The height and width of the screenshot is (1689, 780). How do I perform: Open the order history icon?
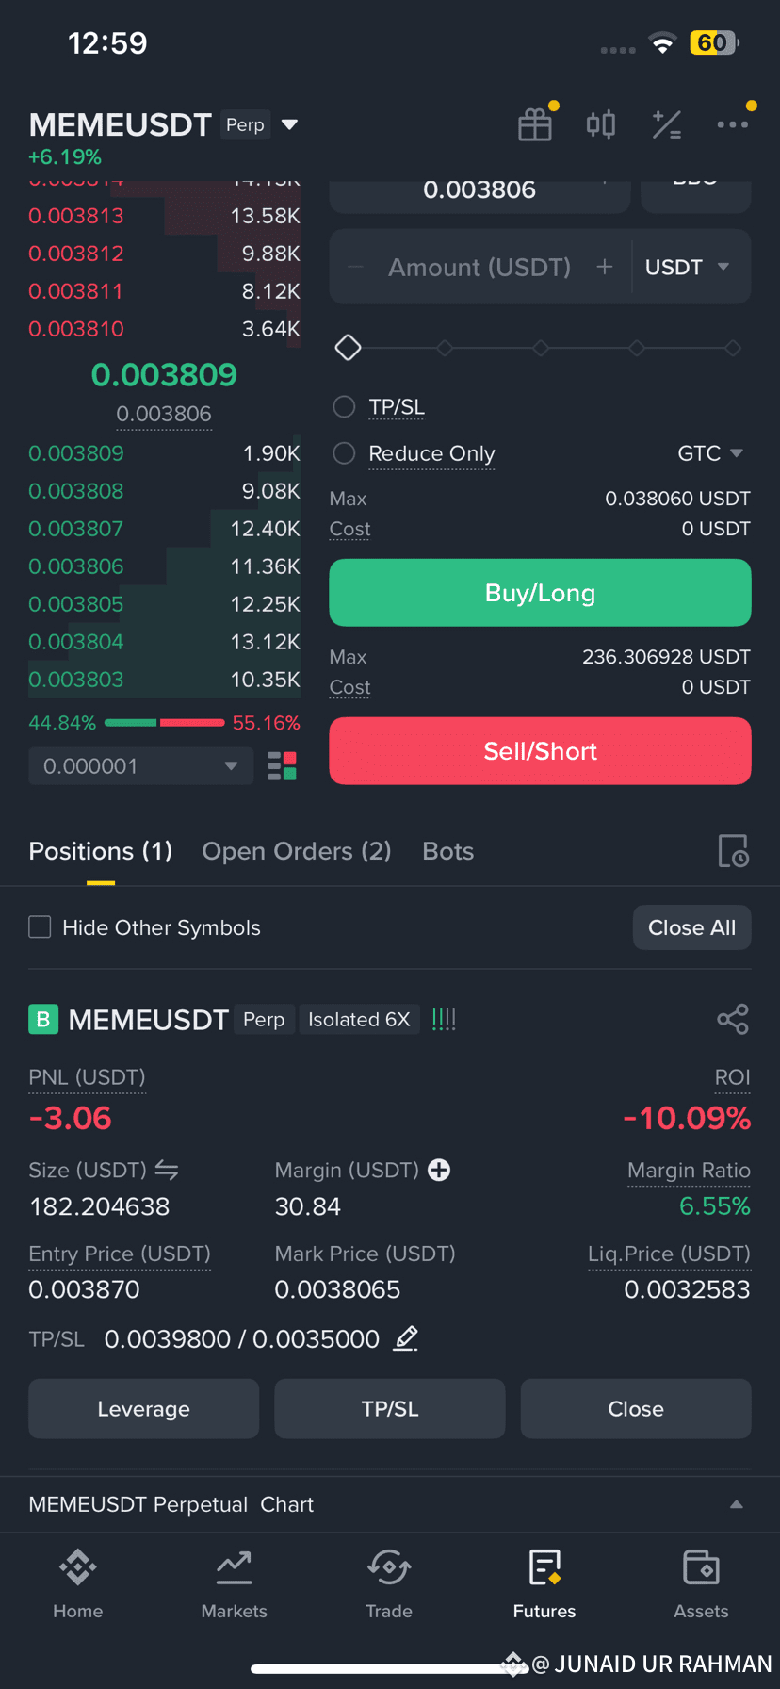point(733,851)
